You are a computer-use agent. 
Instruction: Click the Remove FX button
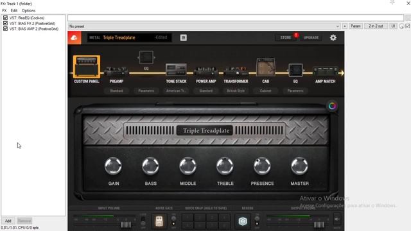point(24,221)
